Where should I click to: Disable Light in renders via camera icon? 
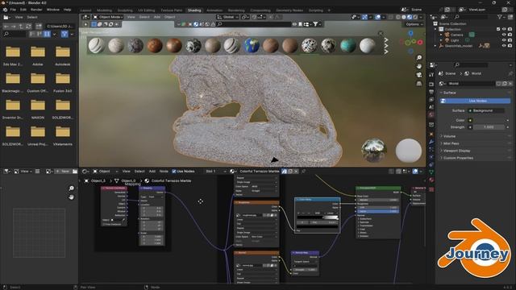[x=510, y=40]
